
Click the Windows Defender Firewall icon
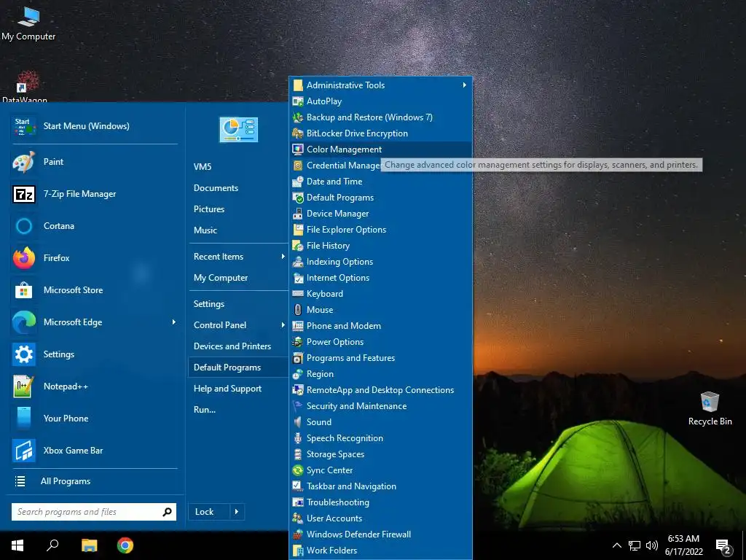pyautogui.click(x=298, y=534)
